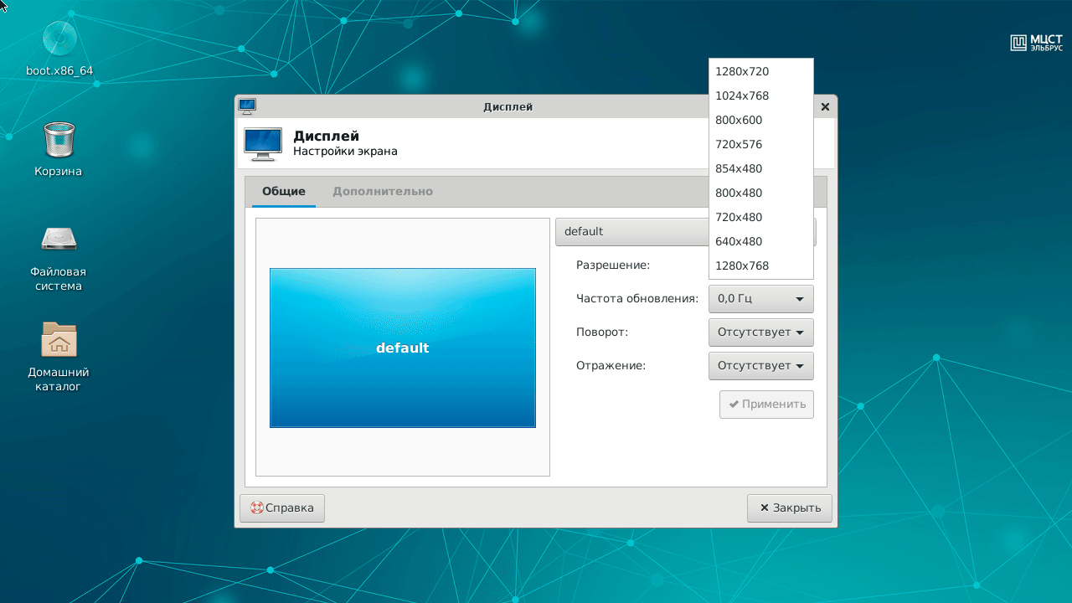Open help with the Справка button
Viewport: 1072px width, 603px height.
tap(282, 508)
